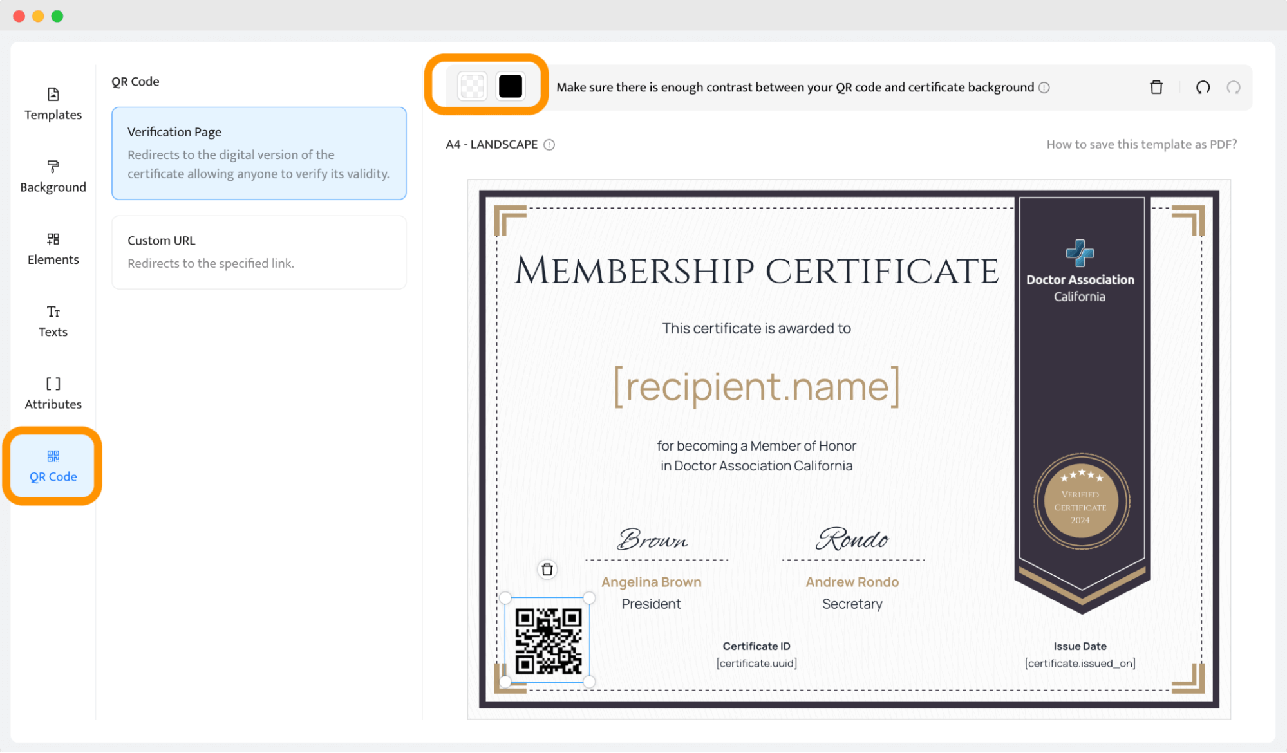Select the 'Issue Date' label

tap(1080, 646)
